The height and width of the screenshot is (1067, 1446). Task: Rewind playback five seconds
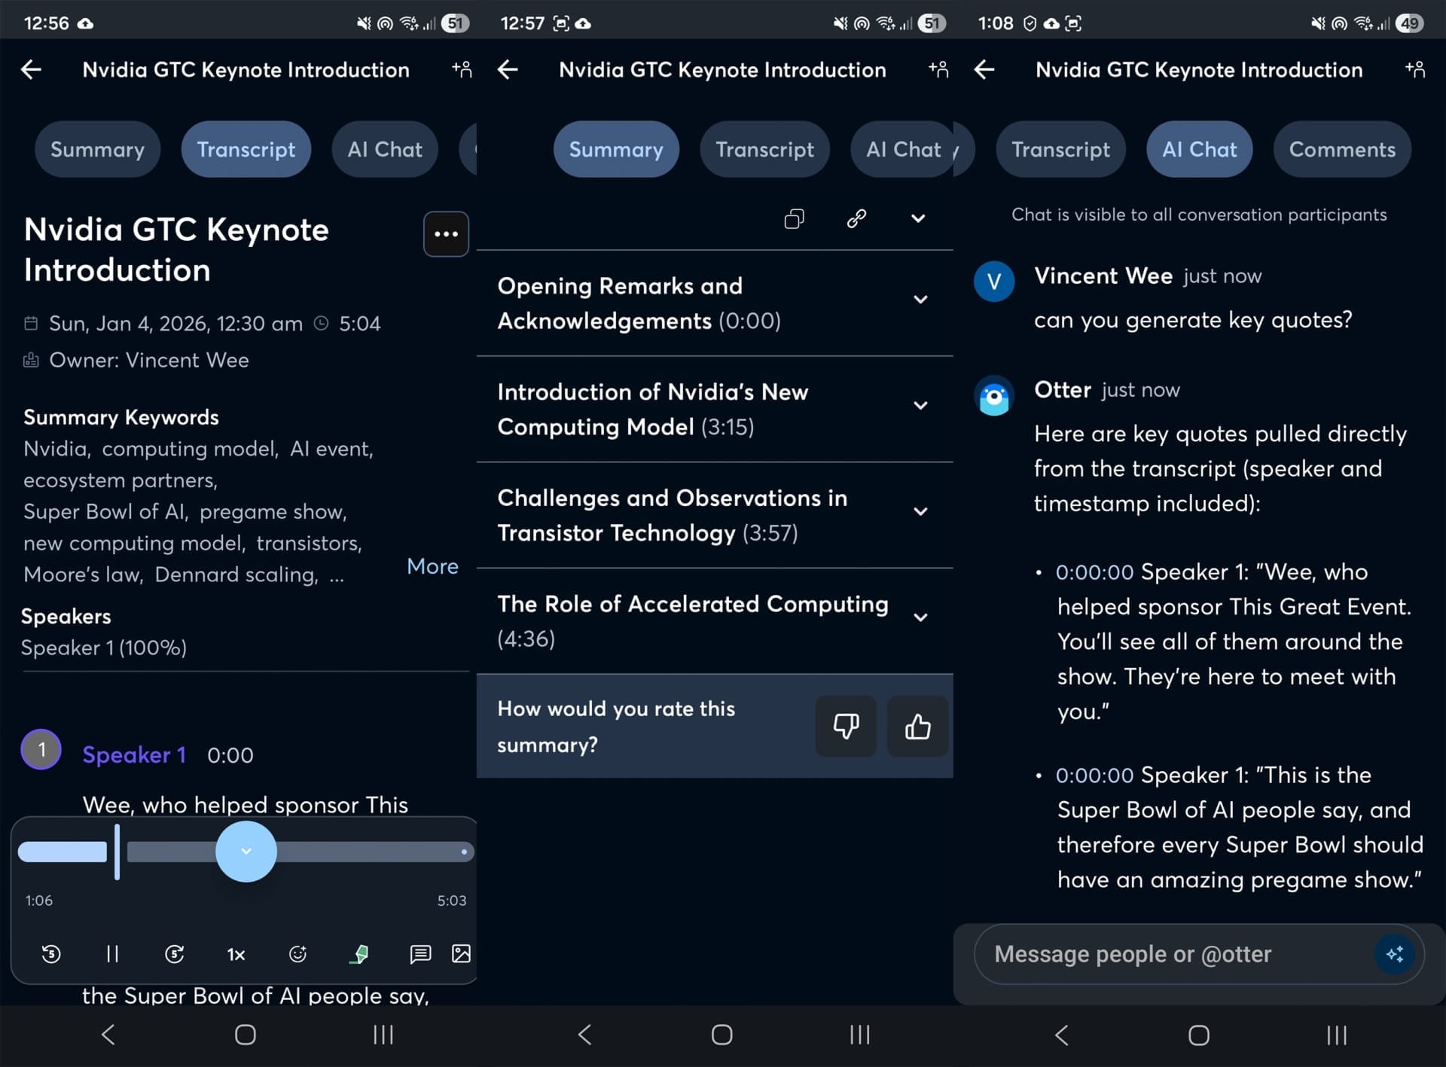pyautogui.click(x=51, y=954)
